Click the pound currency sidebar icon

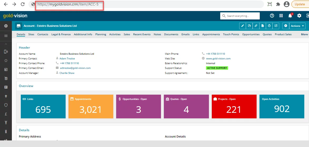[6, 114]
